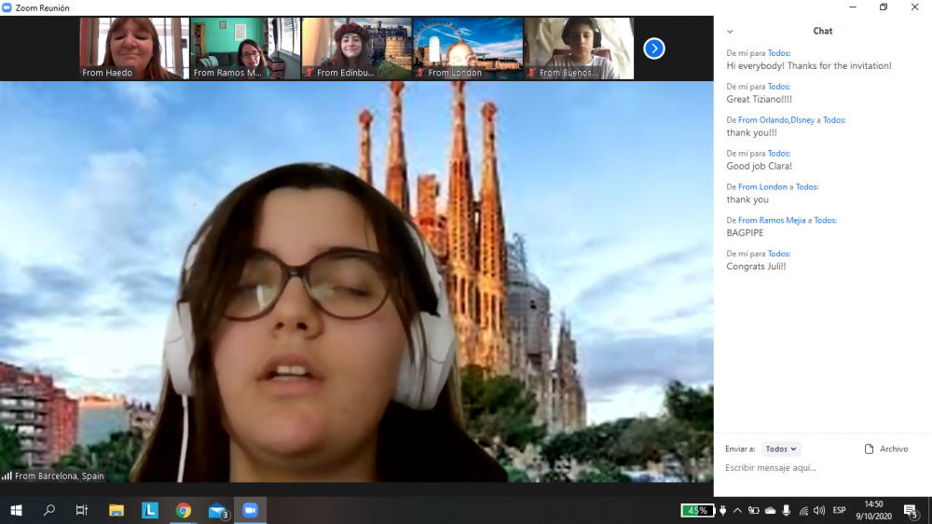Open the speaker volume control in the tray

pos(819,510)
